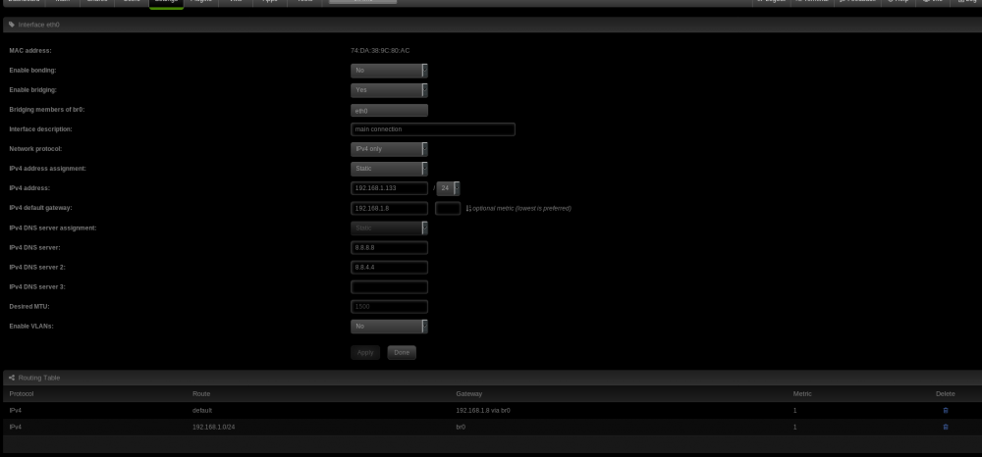Focus the IPv4 default gateway field

click(x=389, y=208)
